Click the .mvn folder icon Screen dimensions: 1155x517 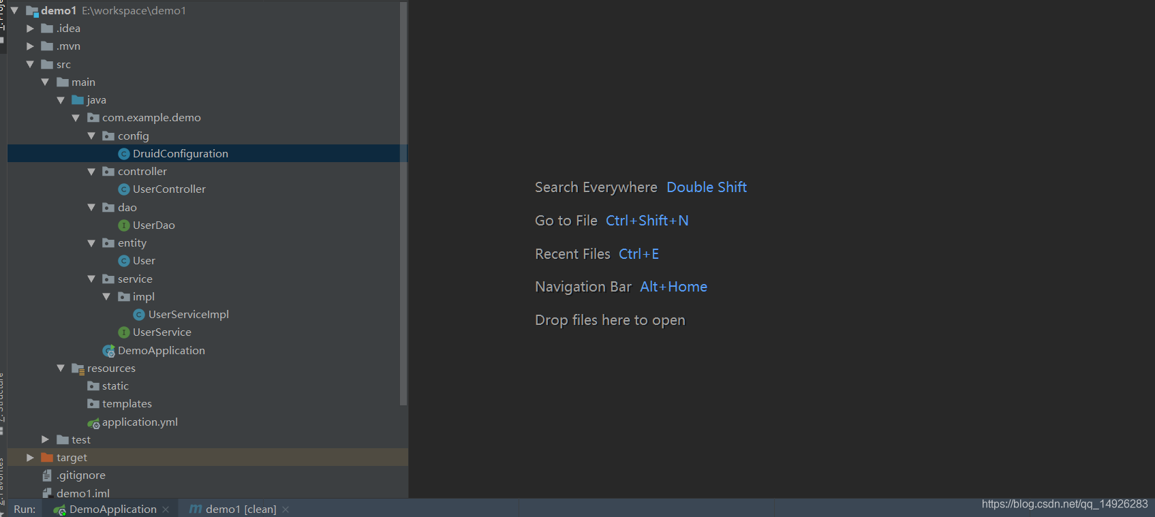tap(47, 46)
